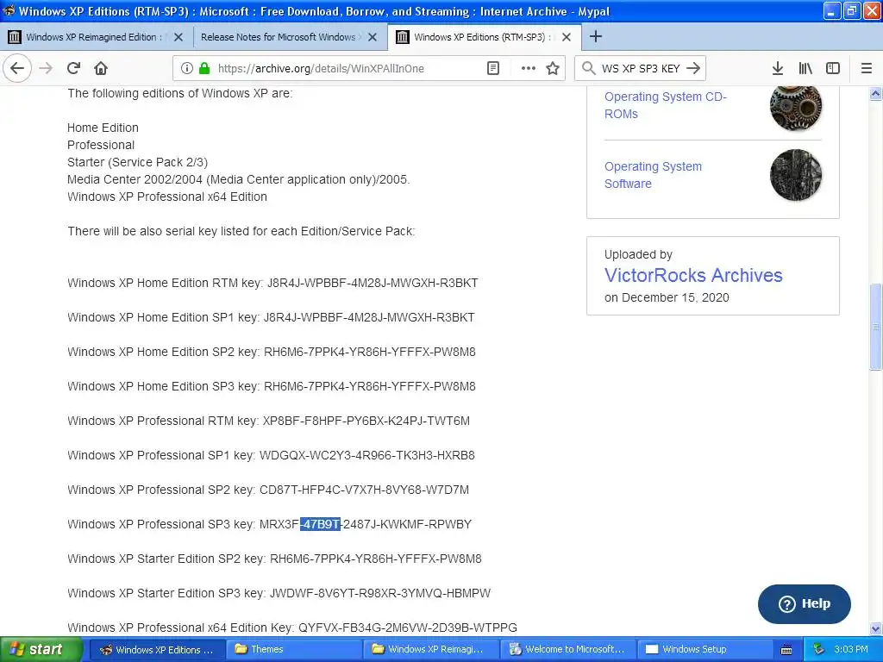Close the Windows XP Editions tab
The width and height of the screenshot is (883, 662).
(x=567, y=37)
